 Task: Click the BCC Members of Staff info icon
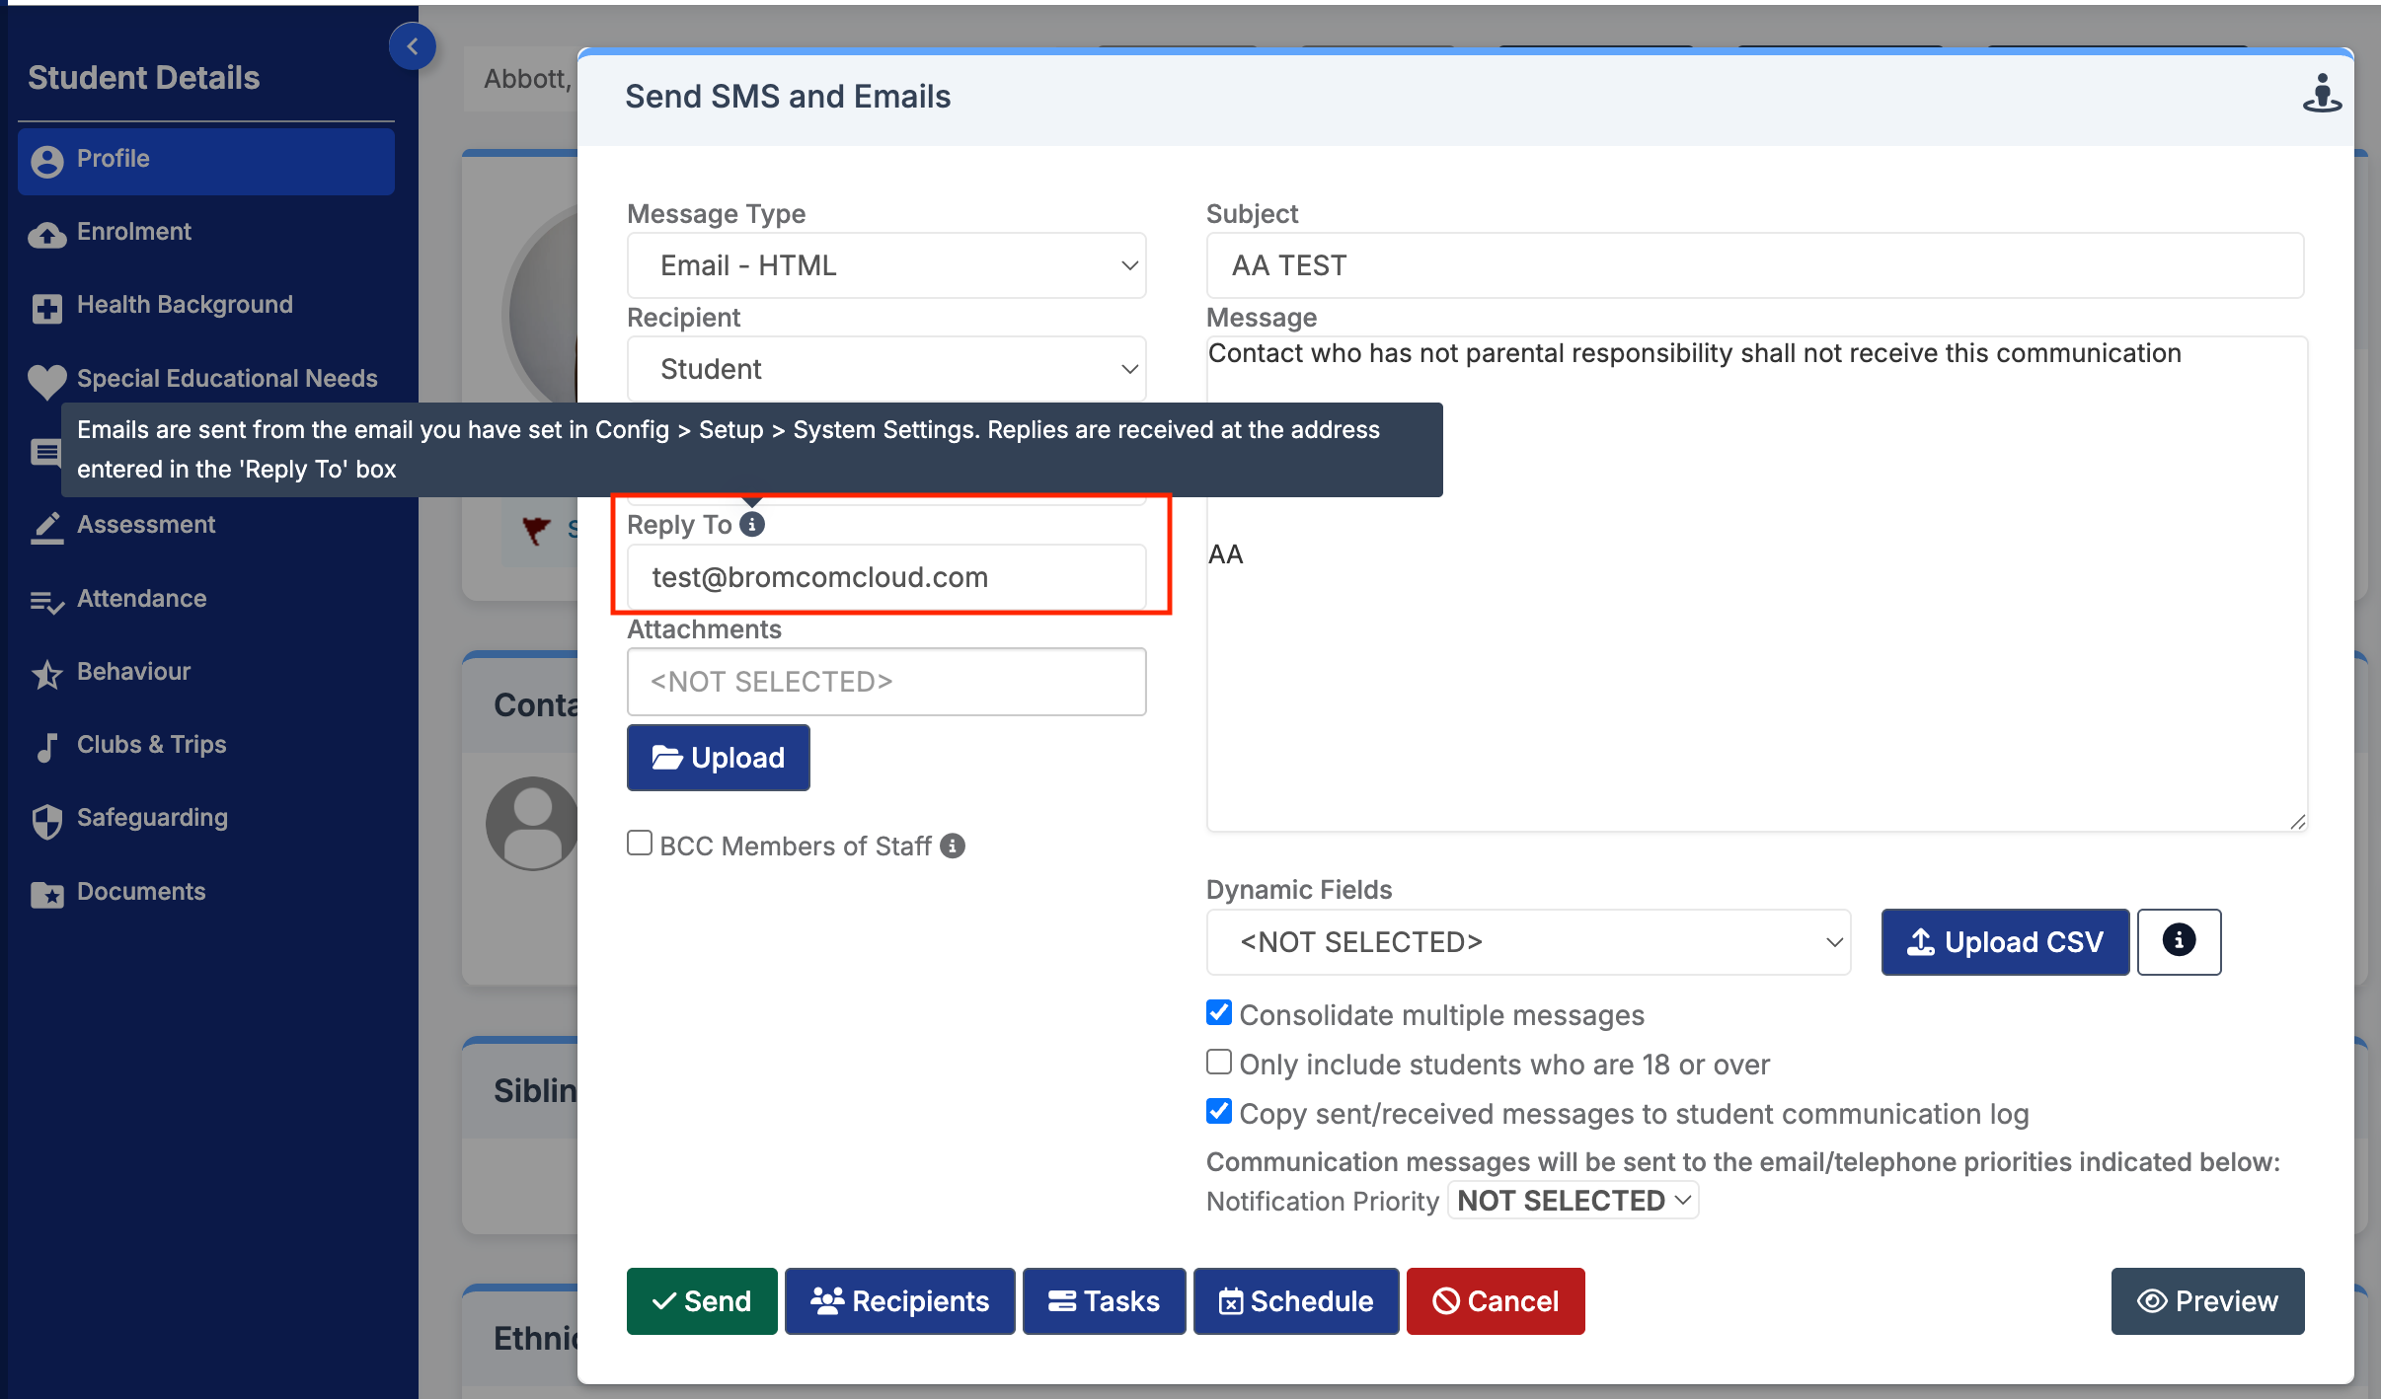tap(952, 846)
